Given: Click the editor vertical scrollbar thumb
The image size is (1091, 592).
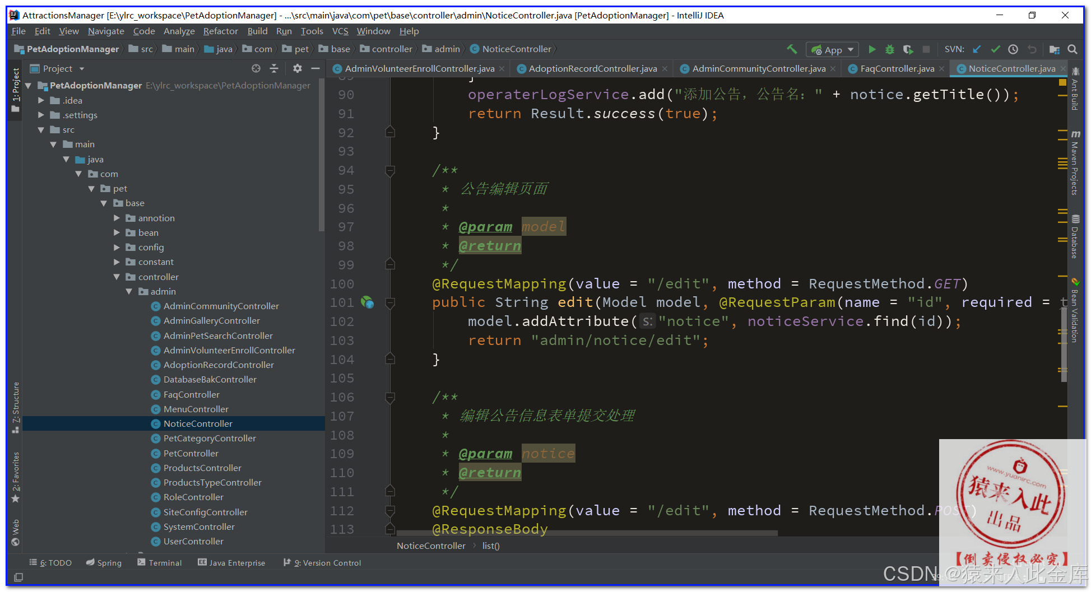Looking at the screenshot, I should pos(1064,344).
